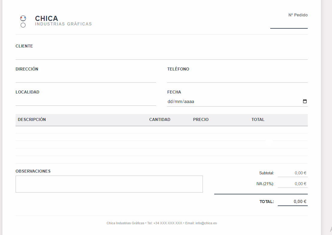
Task: Select the Subtotal amount field
Action: click(292, 173)
